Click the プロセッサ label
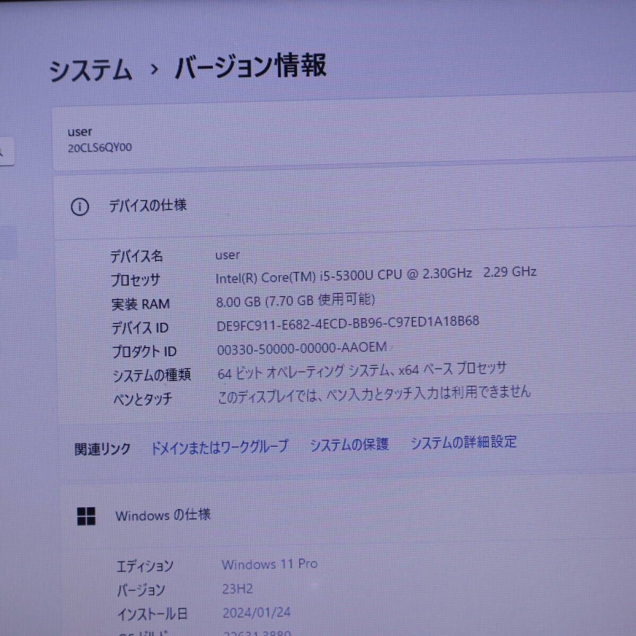Screen dimensions: 636x636 135,280
